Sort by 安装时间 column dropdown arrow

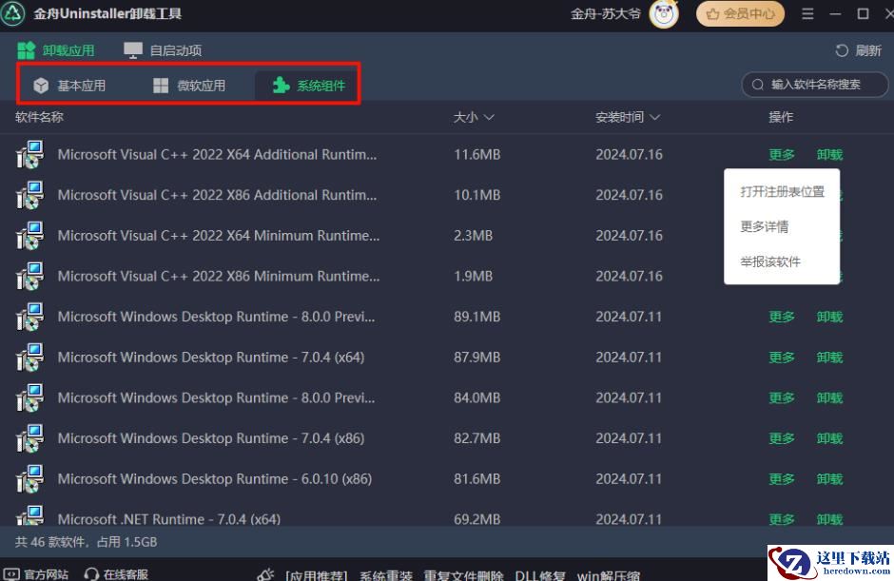coord(654,117)
